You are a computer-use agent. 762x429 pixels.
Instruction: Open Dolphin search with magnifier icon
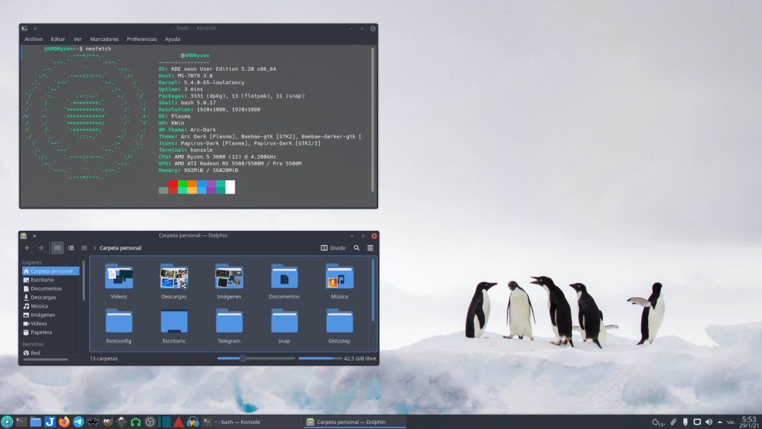pos(356,248)
